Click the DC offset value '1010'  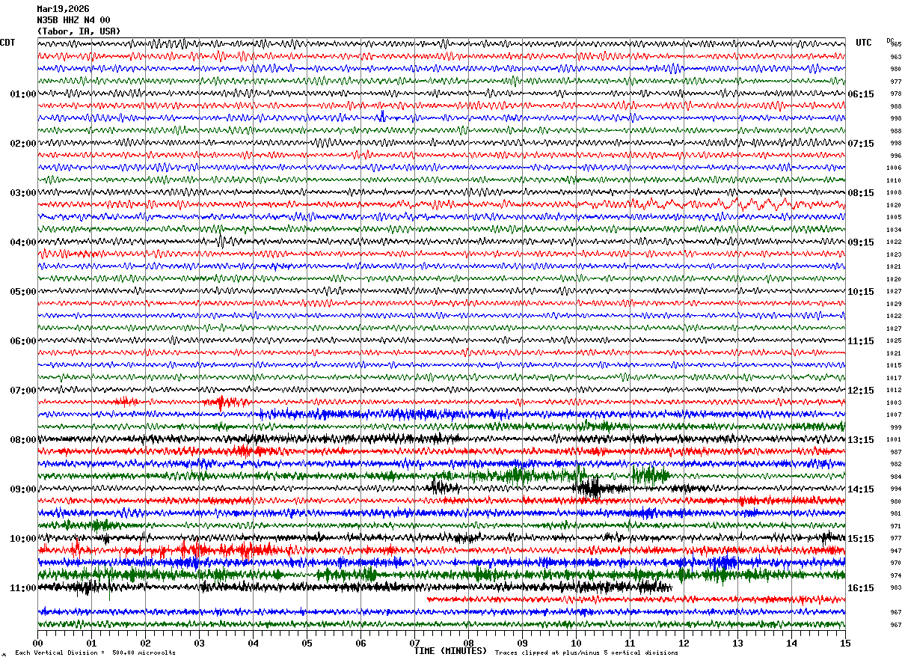[894, 180]
